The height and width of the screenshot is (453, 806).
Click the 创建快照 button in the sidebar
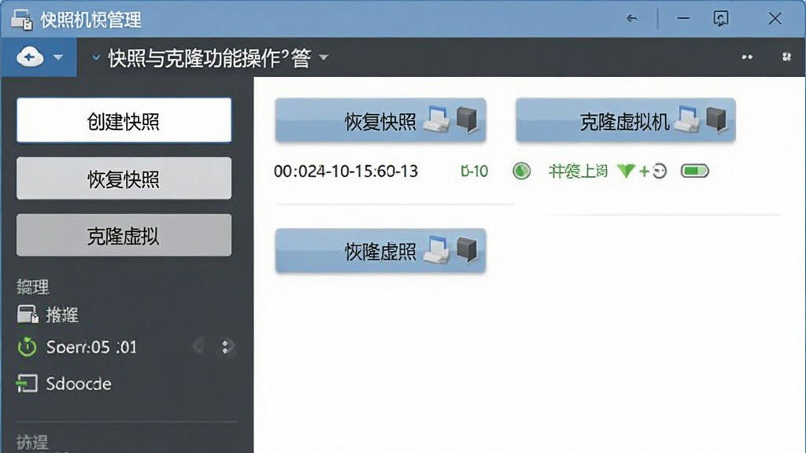[x=124, y=120]
